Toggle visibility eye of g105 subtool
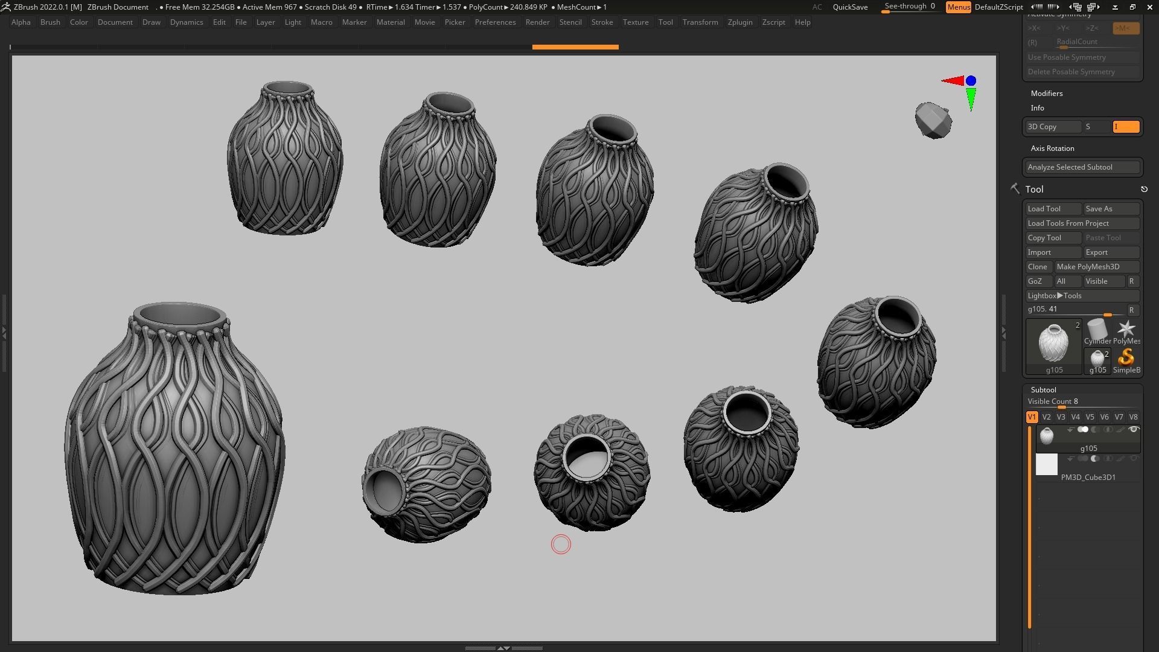Viewport: 1159px width, 652px height. (1134, 430)
